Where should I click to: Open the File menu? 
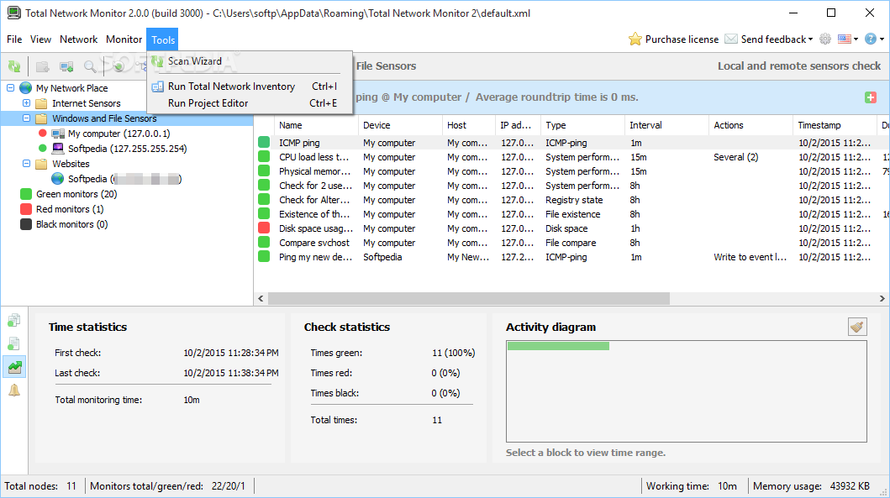[x=14, y=39]
